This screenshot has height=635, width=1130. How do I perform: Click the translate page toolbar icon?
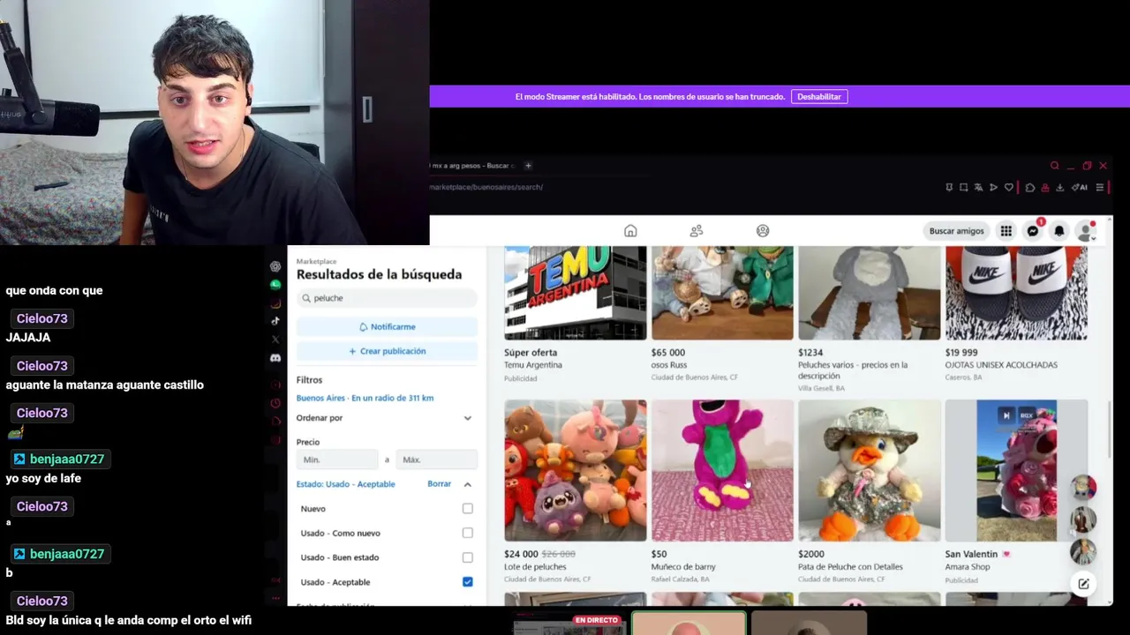tap(978, 187)
